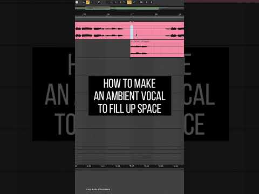Click the Session Record circle button

click(99, 2)
